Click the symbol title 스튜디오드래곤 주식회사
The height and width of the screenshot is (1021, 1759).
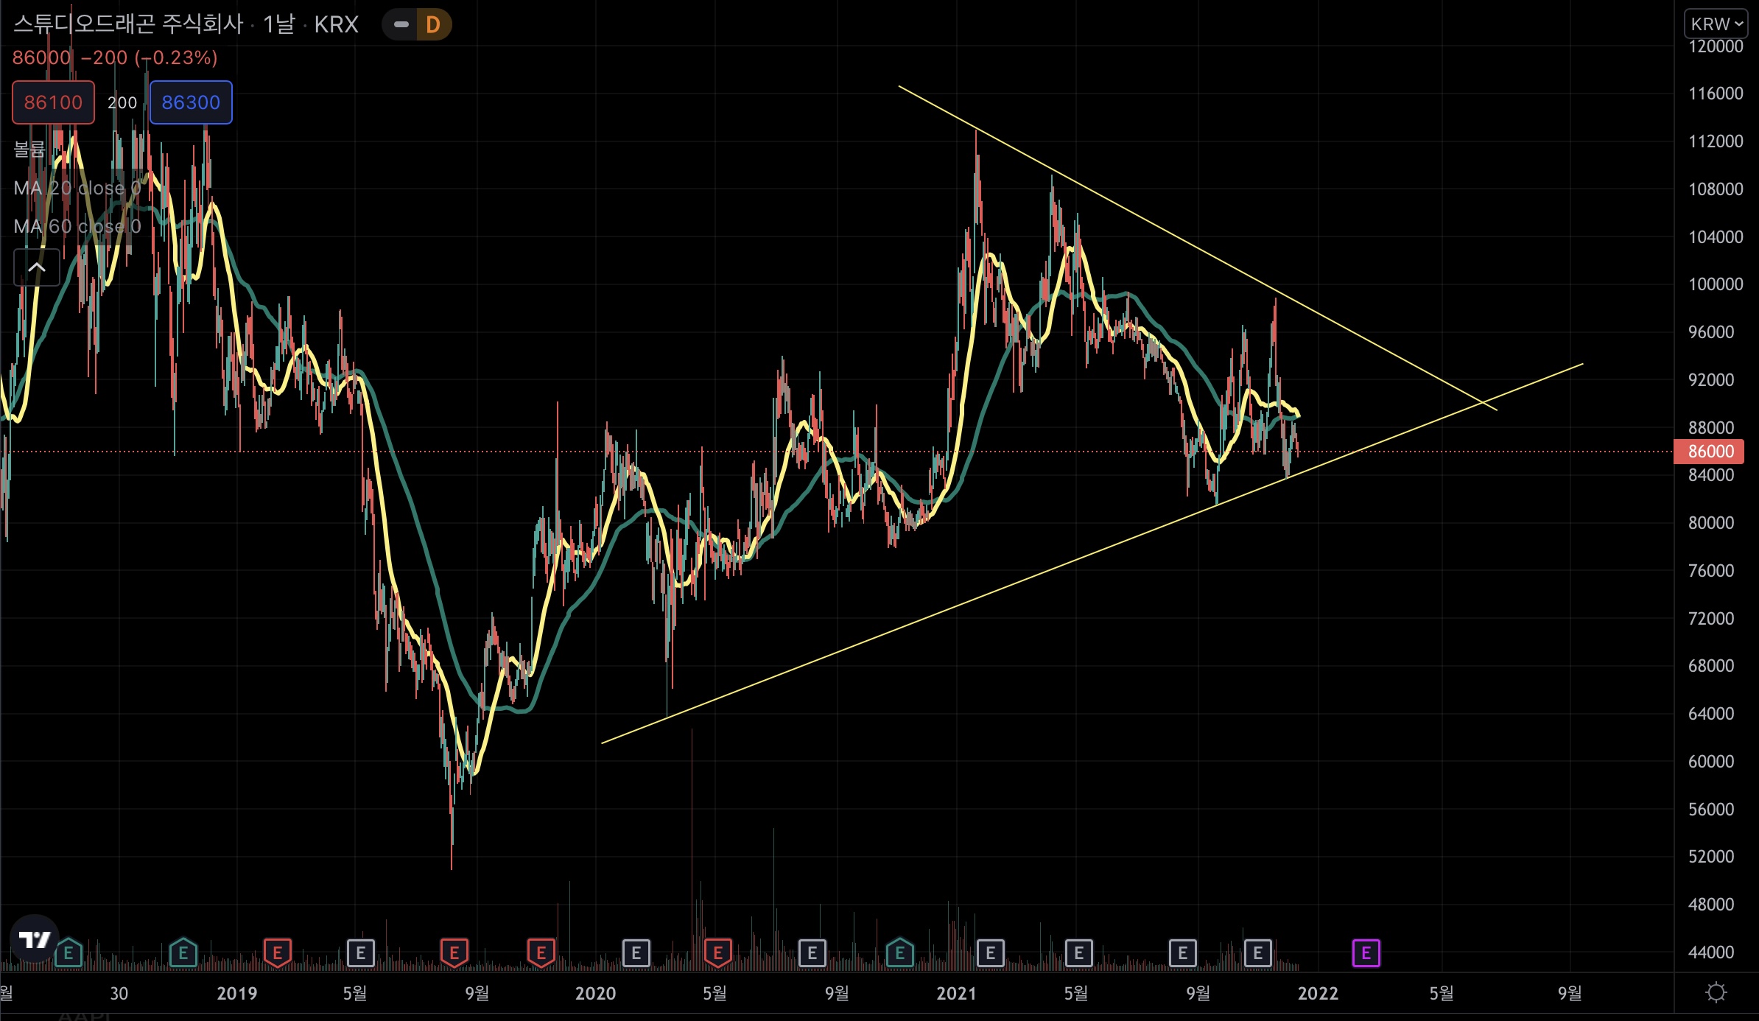(x=128, y=24)
